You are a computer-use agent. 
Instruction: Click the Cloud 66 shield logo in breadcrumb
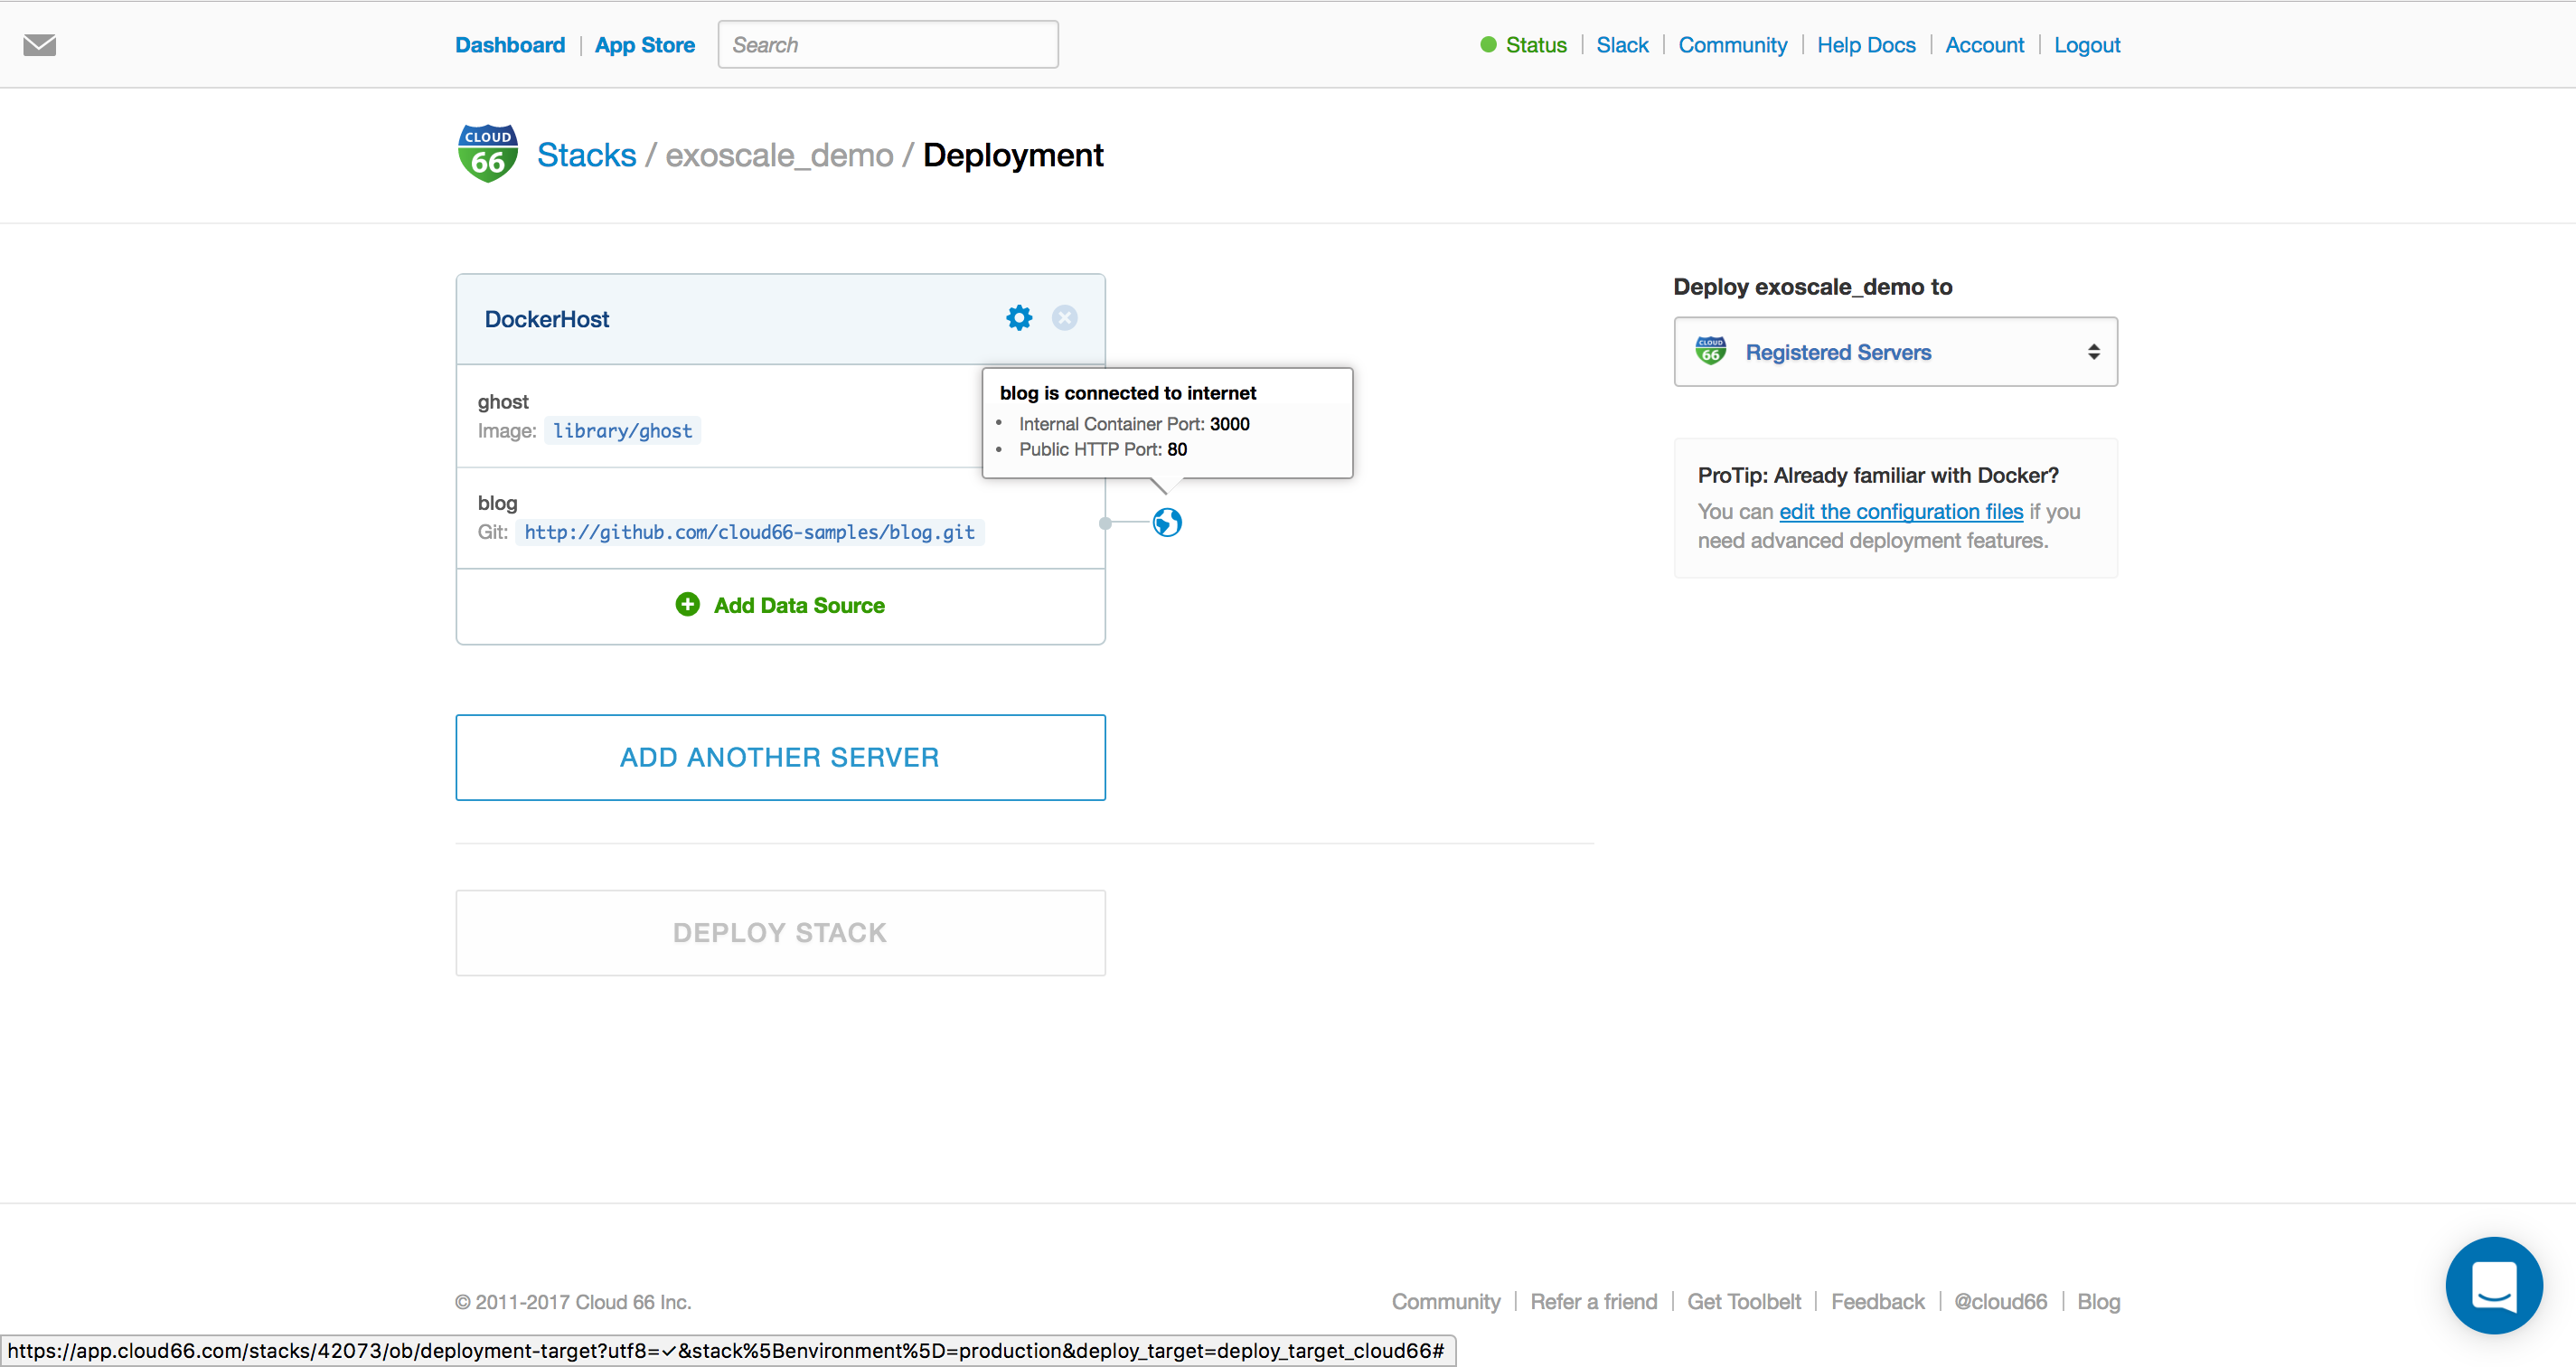487,152
